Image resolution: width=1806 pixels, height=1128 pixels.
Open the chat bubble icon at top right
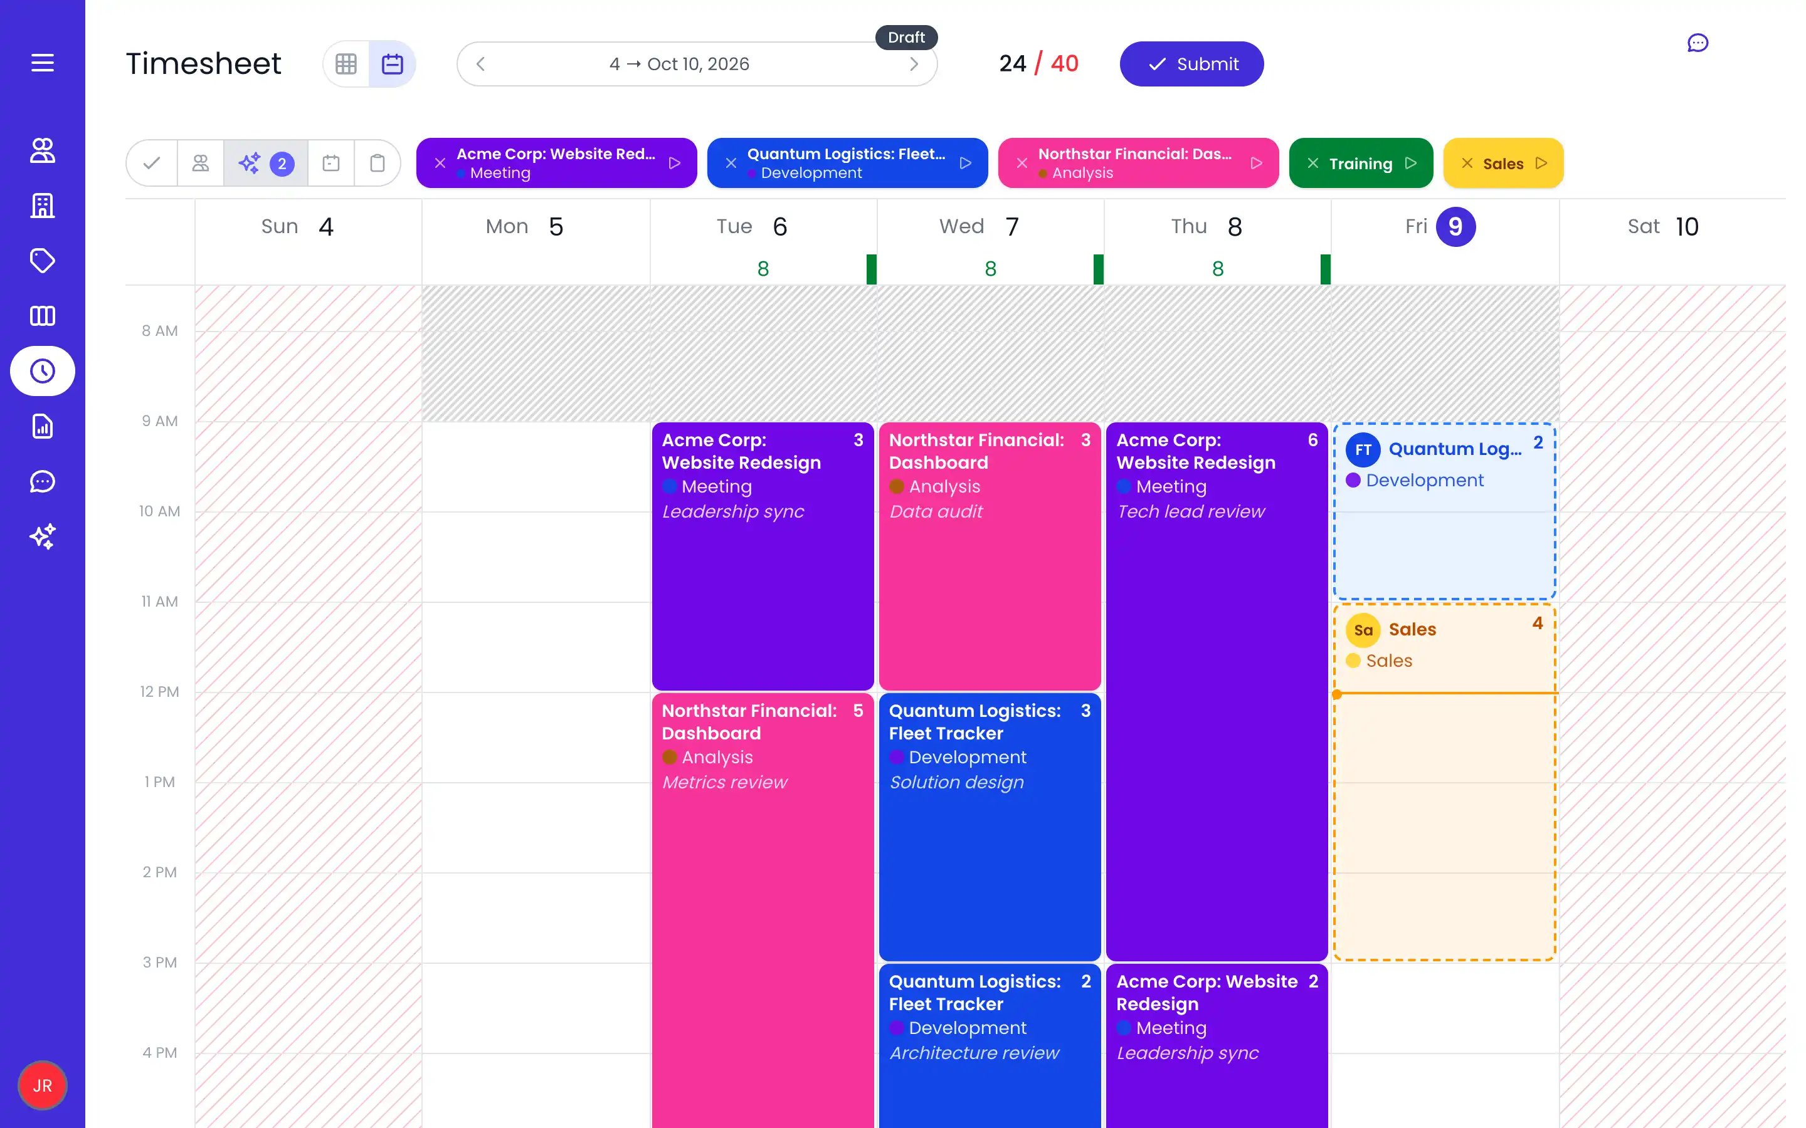pos(1698,43)
